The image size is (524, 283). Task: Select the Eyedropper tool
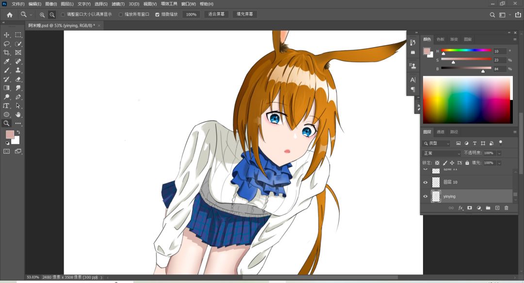(6, 62)
